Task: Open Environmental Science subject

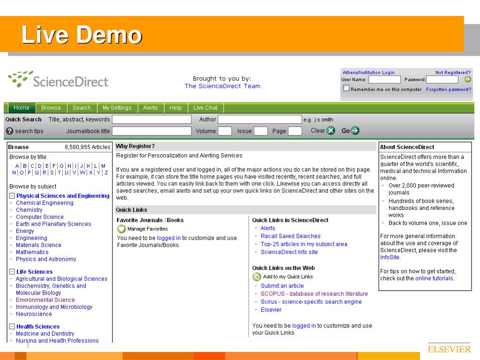Action: [x=45, y=300]
